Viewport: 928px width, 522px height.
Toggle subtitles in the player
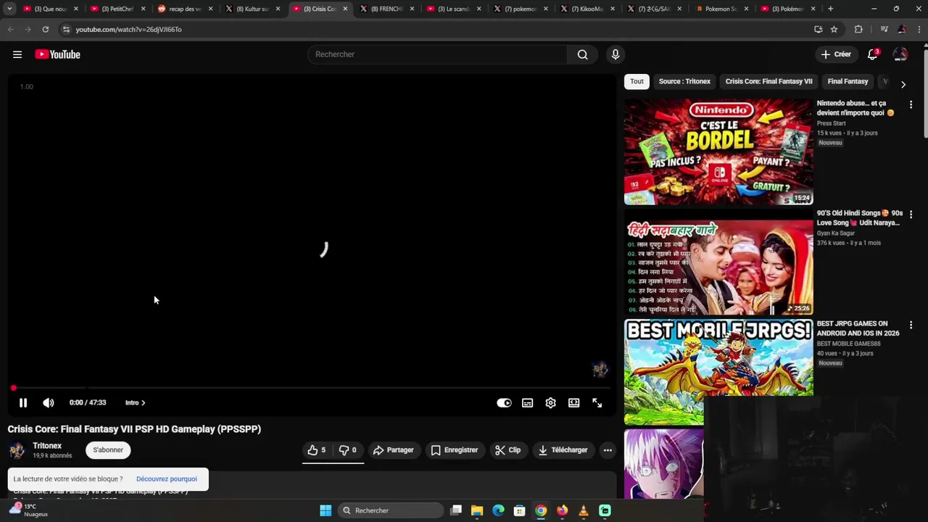coord(528,403)
